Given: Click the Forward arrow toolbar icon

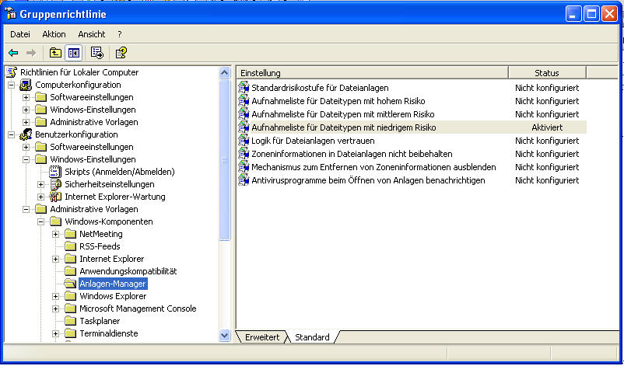Looking at the screenshot, I should point(31,53).
